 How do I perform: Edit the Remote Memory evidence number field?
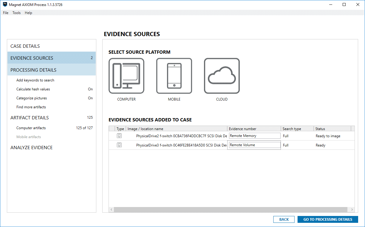pos(255,136)
